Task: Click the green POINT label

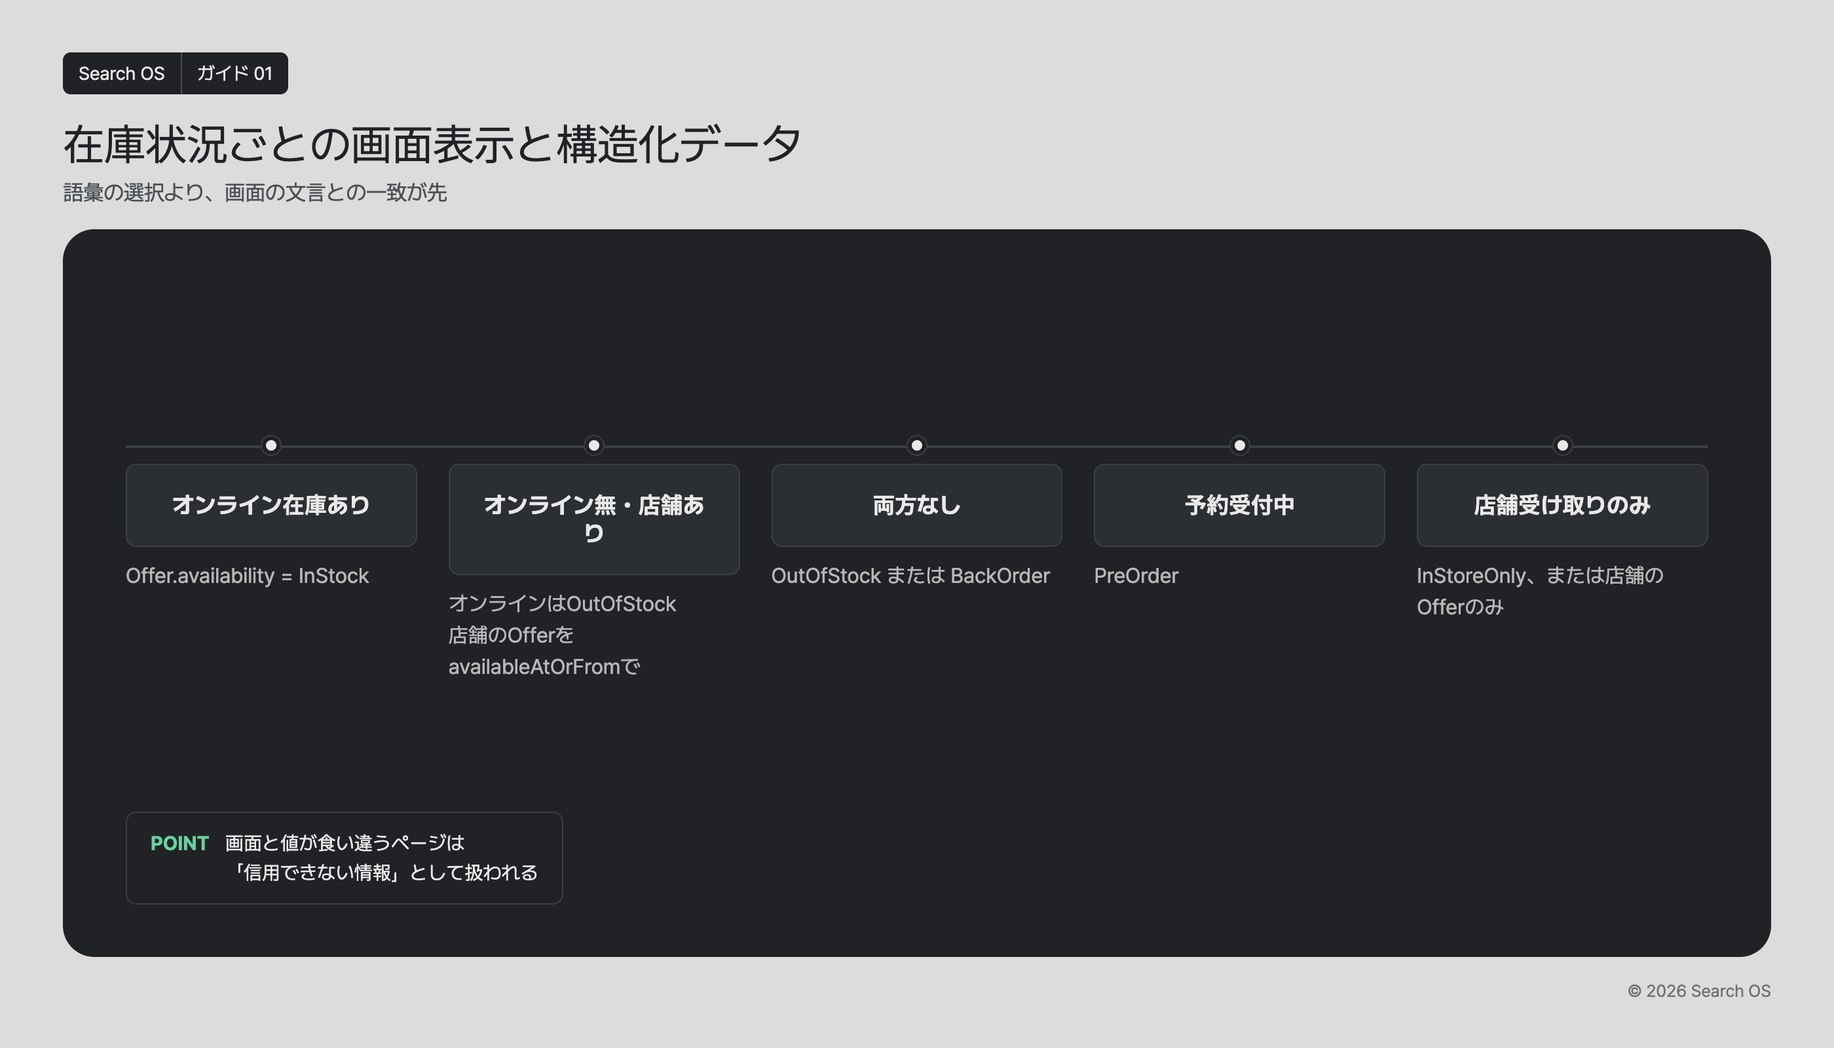Action: click(x=179, y=844)
